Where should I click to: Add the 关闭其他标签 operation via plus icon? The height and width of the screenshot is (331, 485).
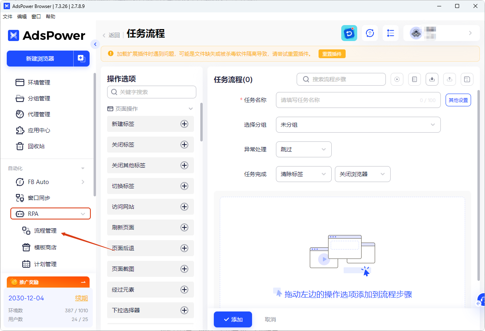pyautogui.click(x=184, y=165)
